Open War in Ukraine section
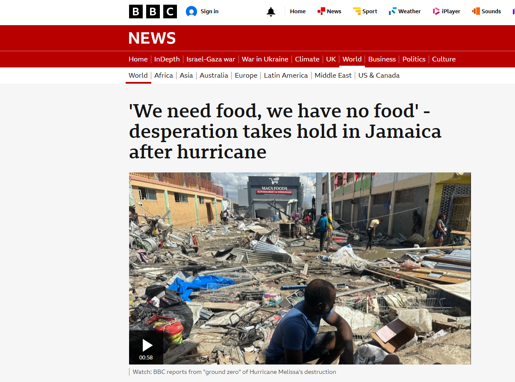 pos(265,59)
